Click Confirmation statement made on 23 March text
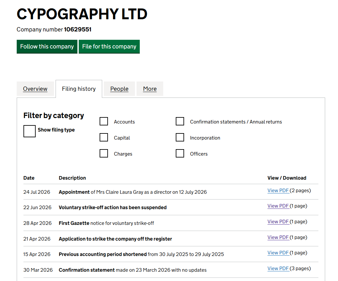 (133, 270)
